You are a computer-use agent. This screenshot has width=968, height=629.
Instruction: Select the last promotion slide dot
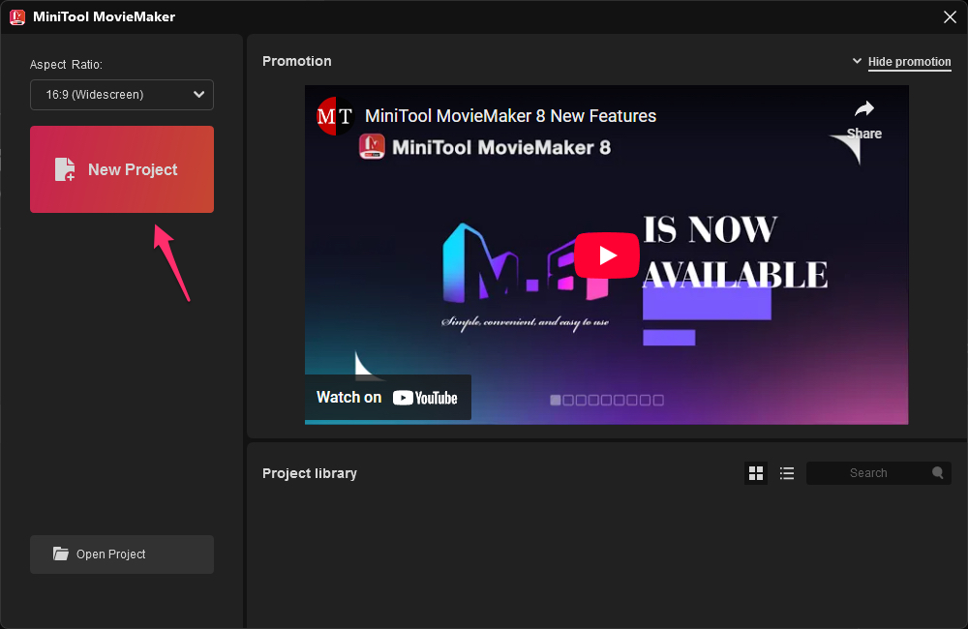pos(658,400)
